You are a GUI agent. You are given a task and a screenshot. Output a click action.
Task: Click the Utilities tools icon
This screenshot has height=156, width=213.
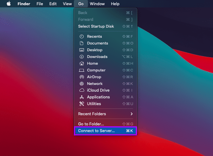point(82,104)
